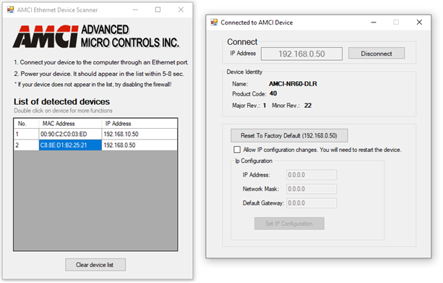Click device number 1 cell
The height and width of the screenshot is (283, 443).
[x=26, y=134]
